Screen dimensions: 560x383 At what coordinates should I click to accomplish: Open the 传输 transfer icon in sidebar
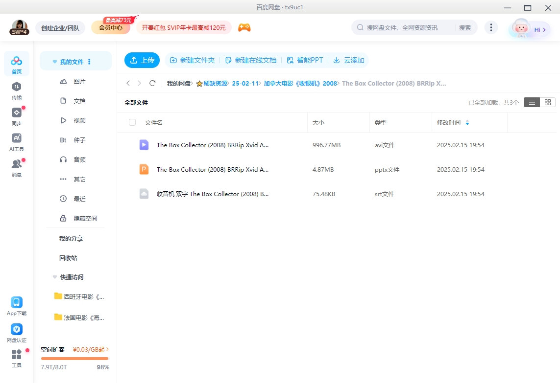[17, 87]
